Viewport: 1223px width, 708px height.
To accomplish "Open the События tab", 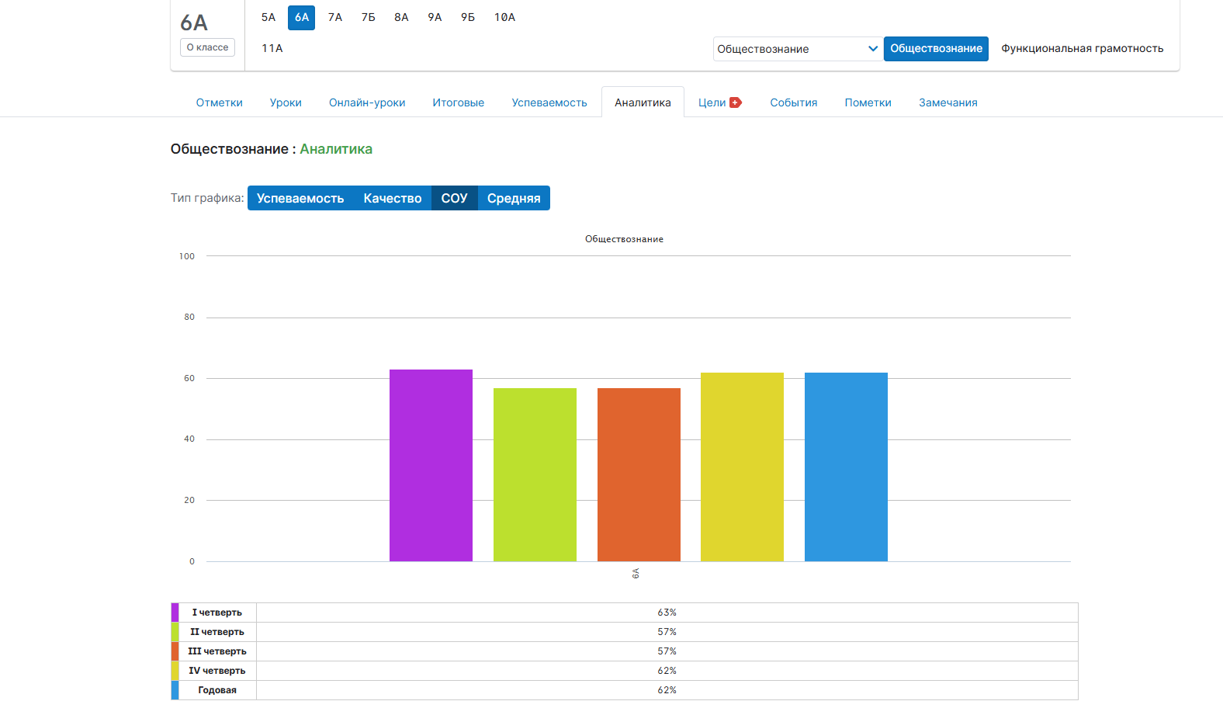I will pos(793,102).
